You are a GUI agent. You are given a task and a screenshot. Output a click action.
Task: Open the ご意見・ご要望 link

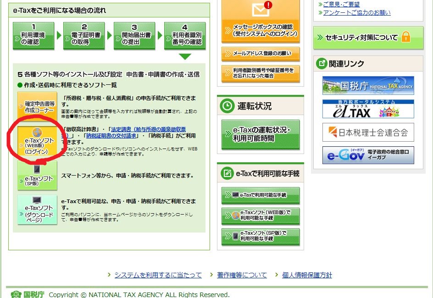[341, 4]
